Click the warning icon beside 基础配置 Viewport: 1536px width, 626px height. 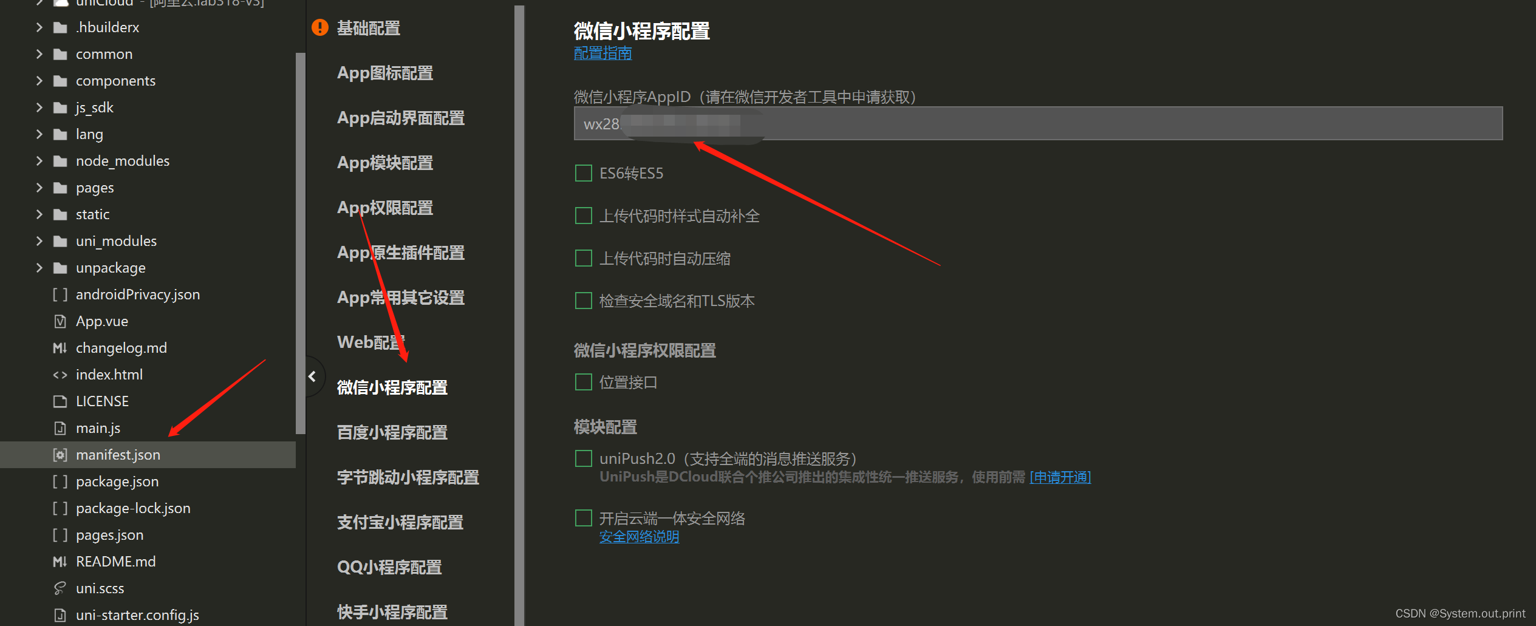tap(319, 27)
